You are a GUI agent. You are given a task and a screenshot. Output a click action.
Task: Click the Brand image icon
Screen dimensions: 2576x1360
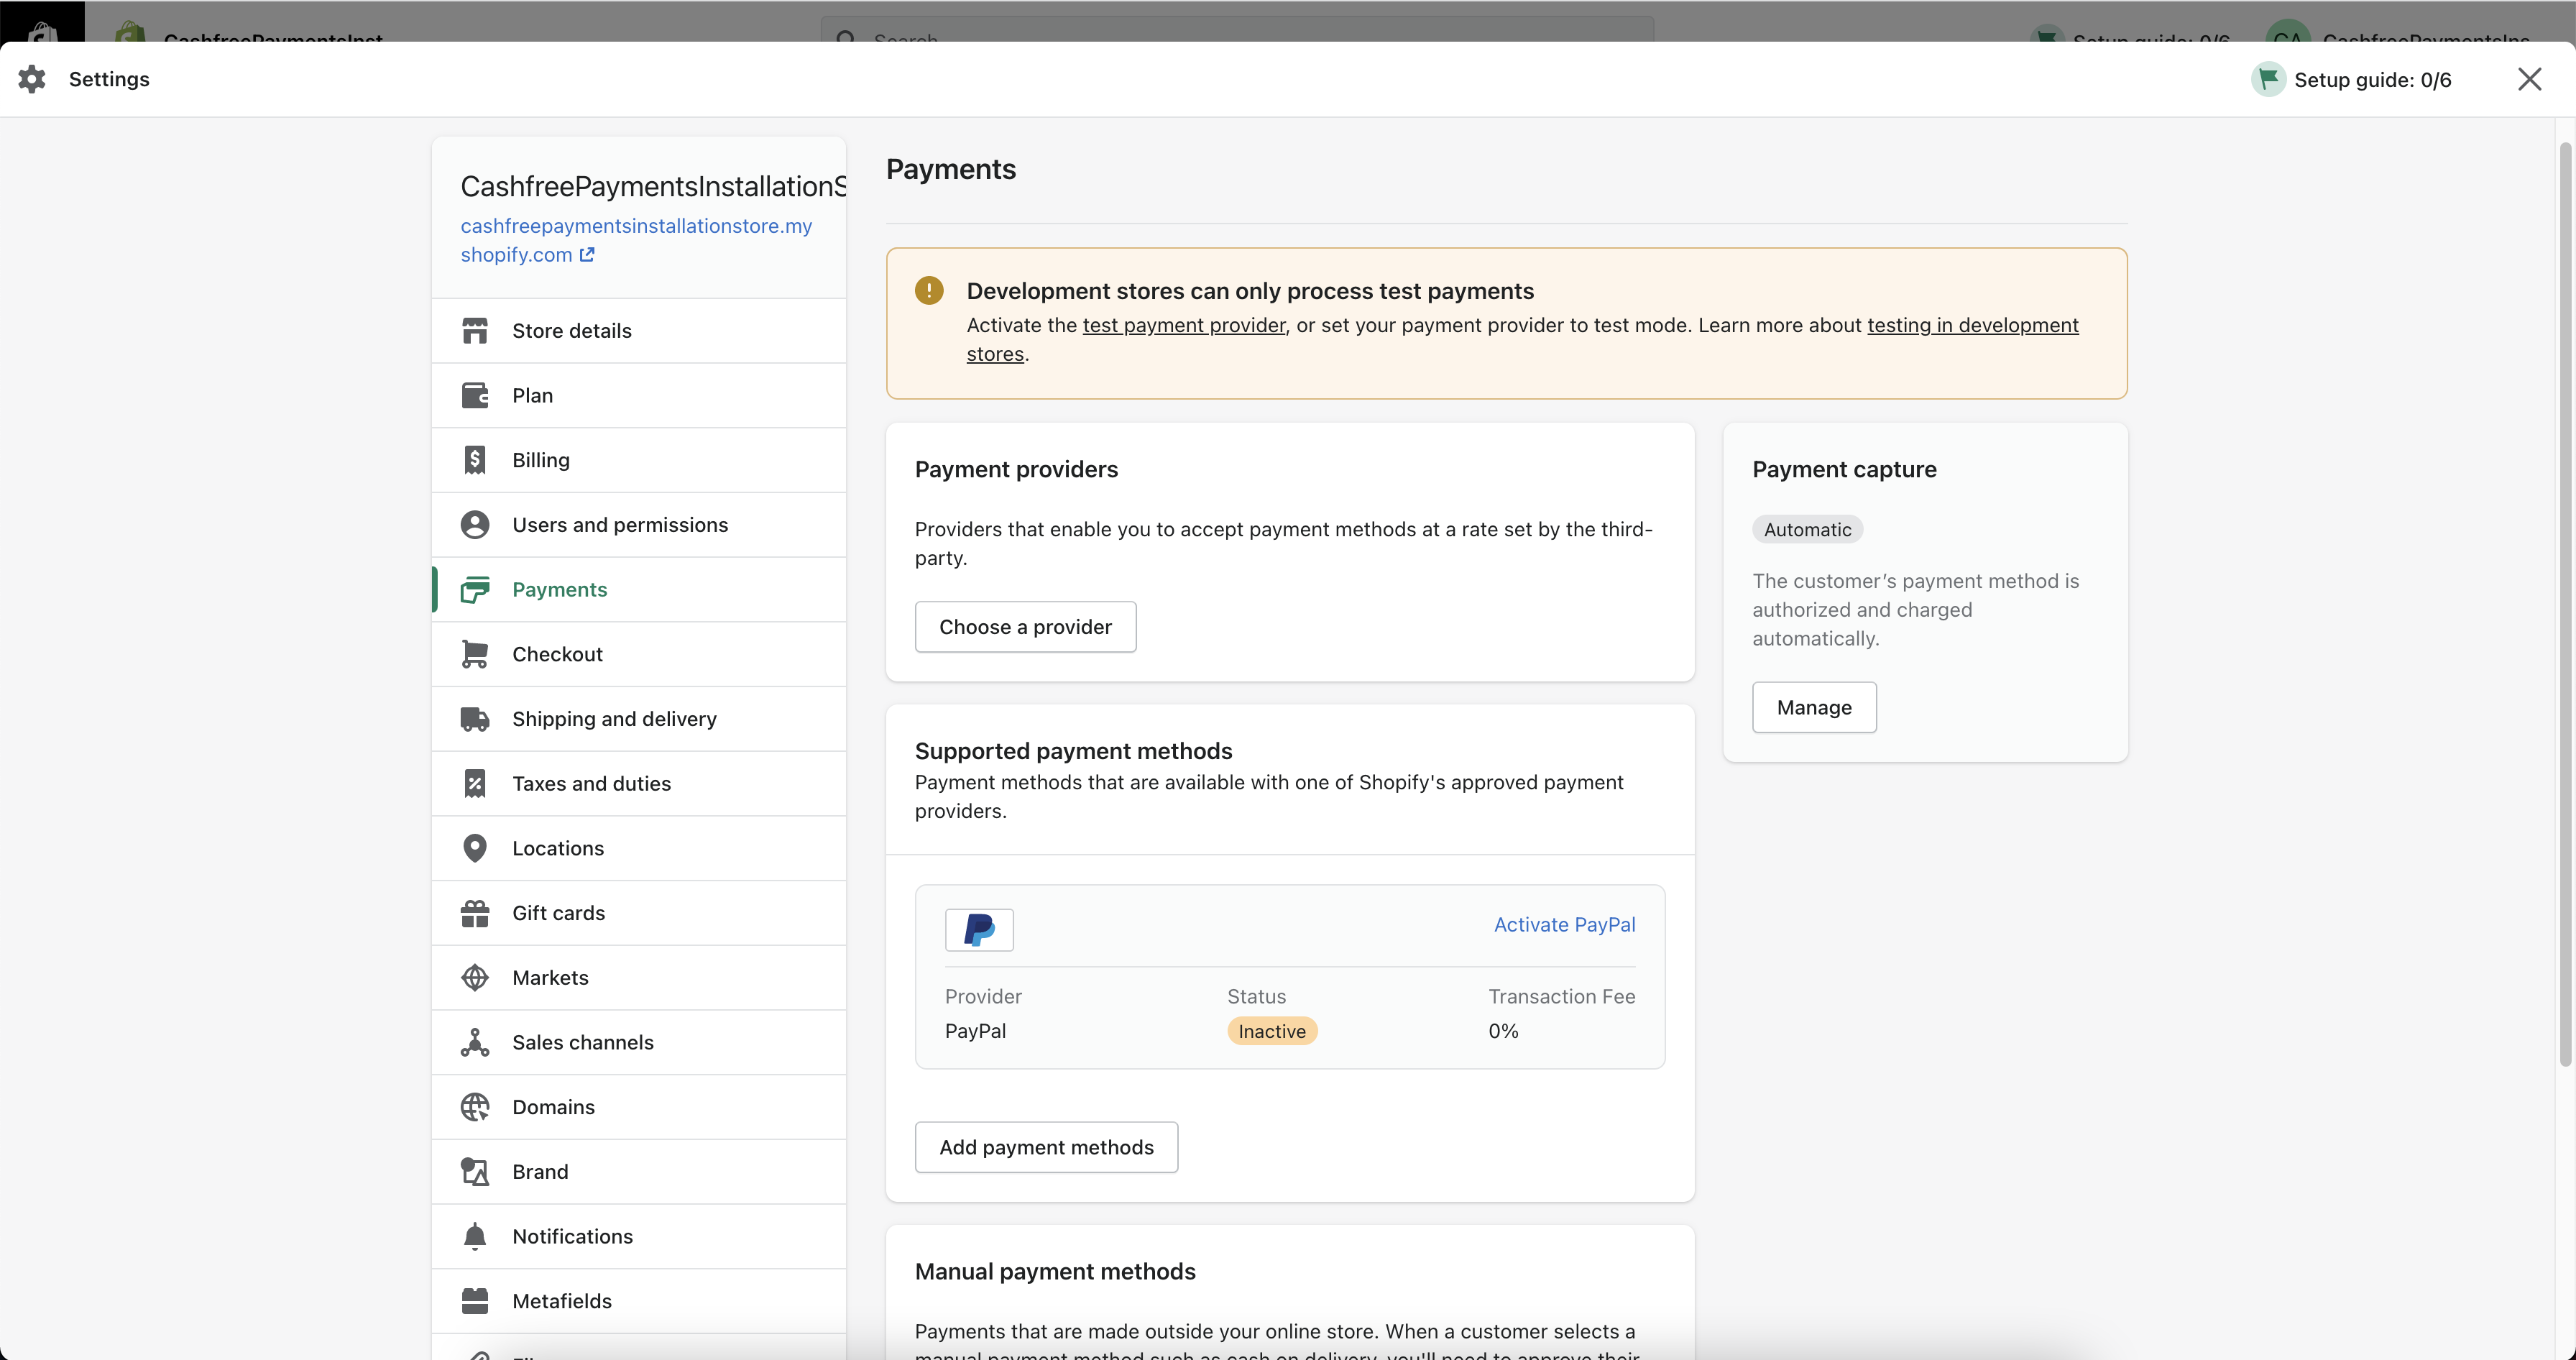[x=475, y=1172]
